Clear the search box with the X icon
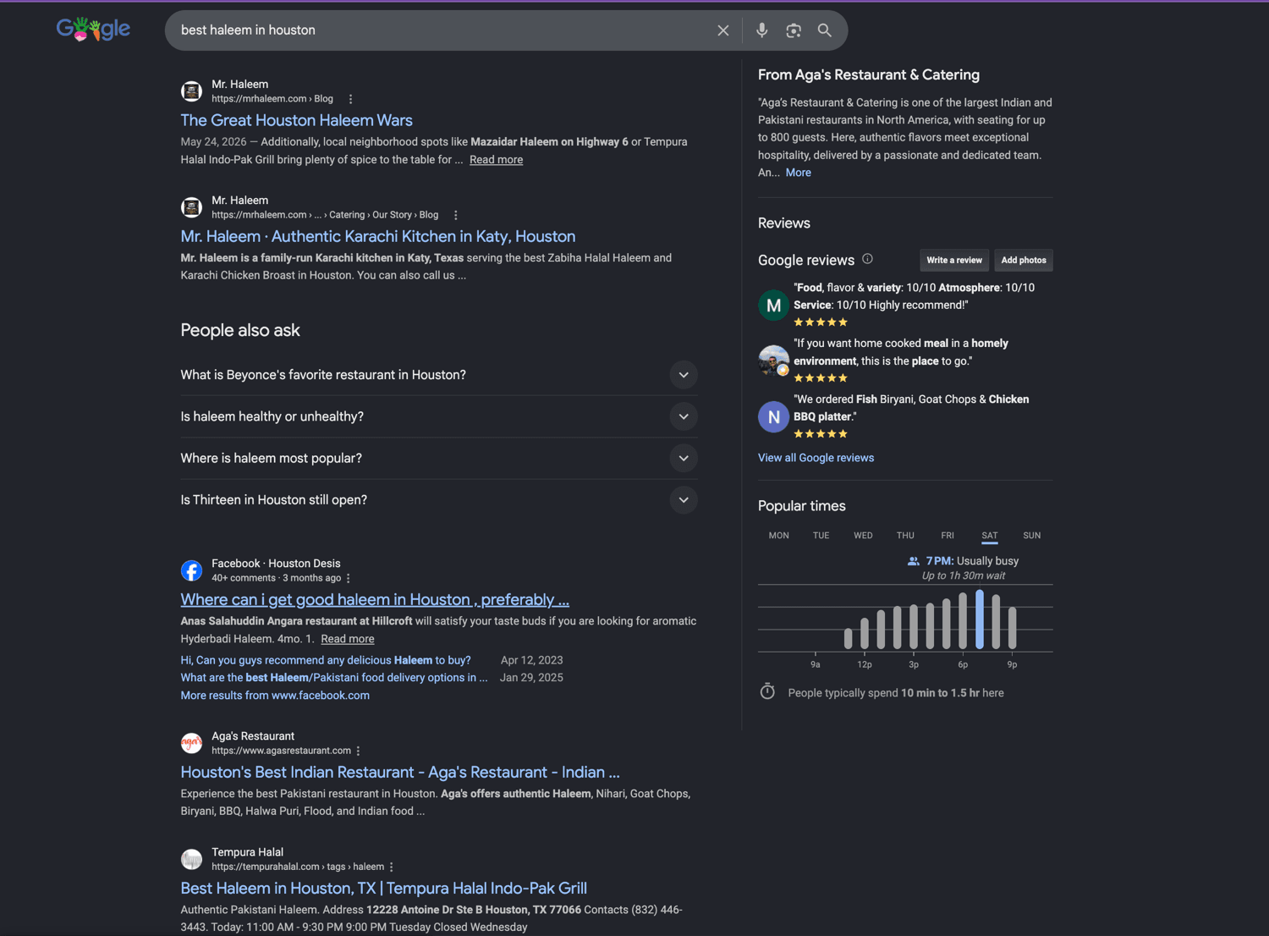 pos(722,30)
